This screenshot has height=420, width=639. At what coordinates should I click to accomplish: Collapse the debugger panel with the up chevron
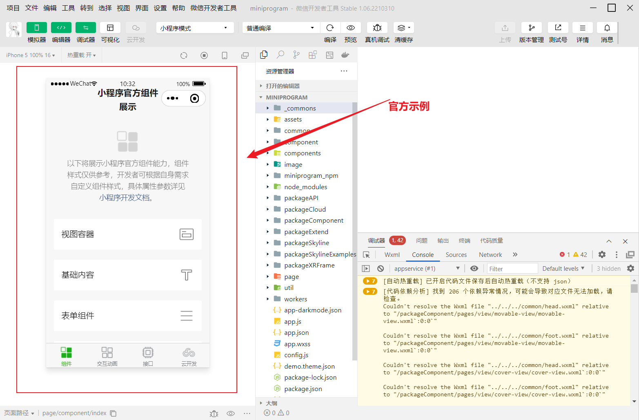[609, 241]
